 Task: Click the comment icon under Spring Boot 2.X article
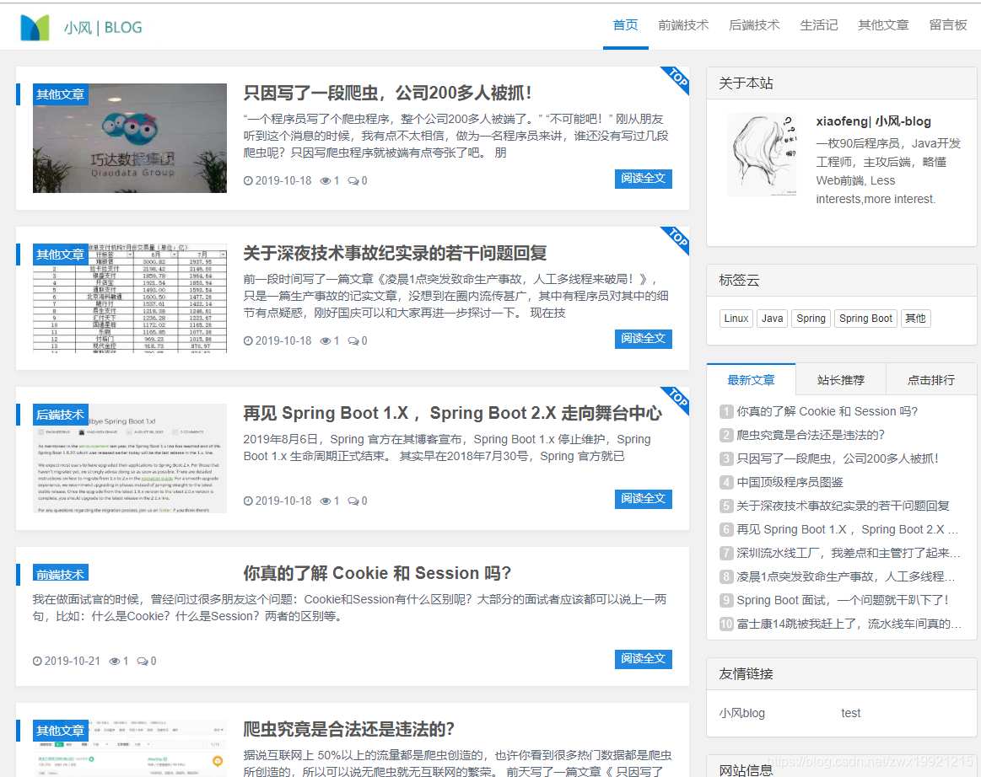353,501
